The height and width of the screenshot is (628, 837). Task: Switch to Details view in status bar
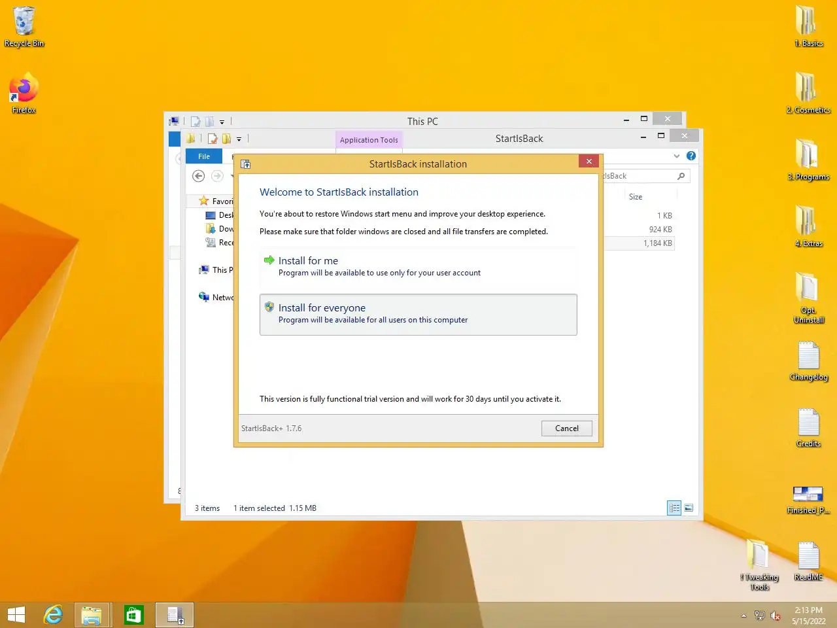pyautogui.click(x=674, y=508)
